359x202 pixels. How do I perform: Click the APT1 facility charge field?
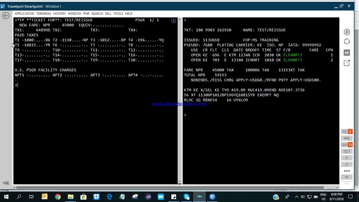(39, 75)
